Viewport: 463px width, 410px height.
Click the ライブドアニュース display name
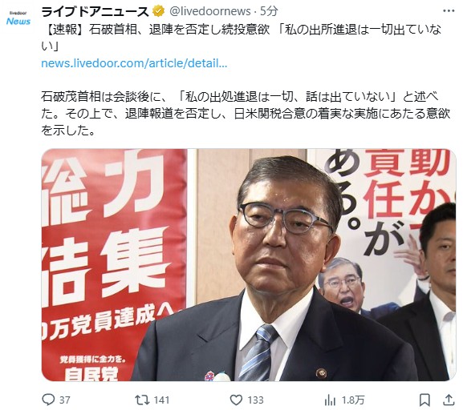click(95, 11)
